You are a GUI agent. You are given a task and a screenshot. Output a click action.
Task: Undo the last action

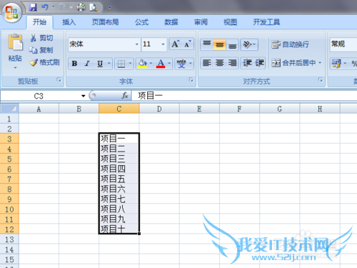coord(45,7)
